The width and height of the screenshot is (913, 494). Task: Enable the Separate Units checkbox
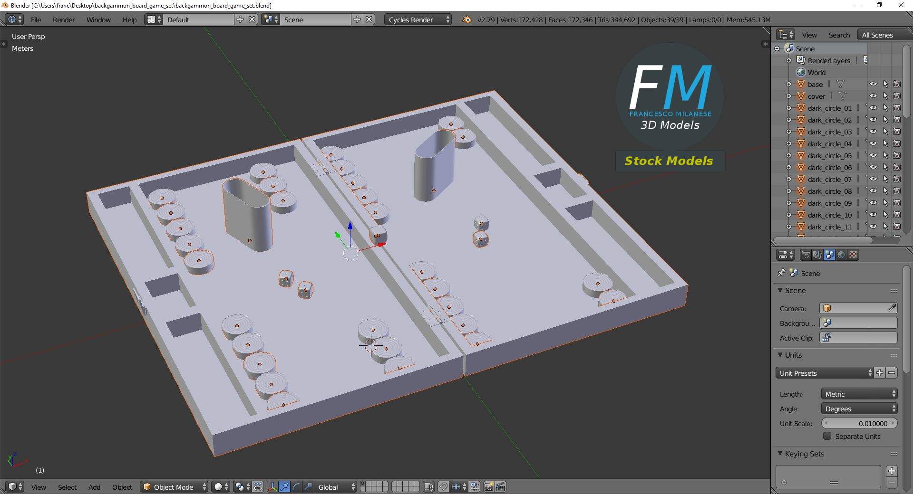pyautogui.click(x=827, y=436)
